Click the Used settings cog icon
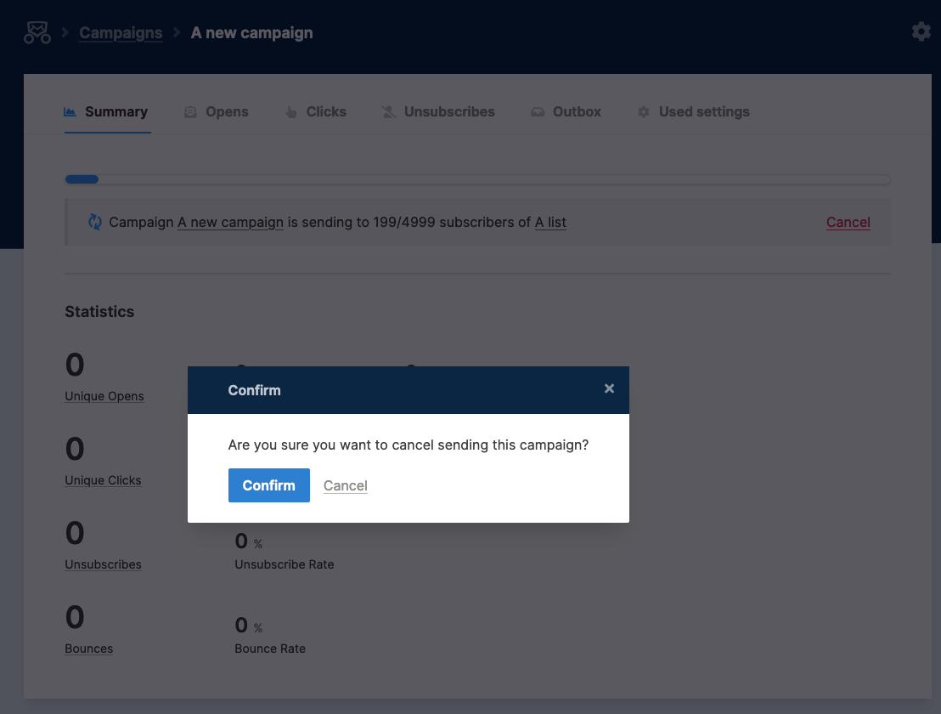The width and height of the screenshot is (941, 714). point(644,112)
